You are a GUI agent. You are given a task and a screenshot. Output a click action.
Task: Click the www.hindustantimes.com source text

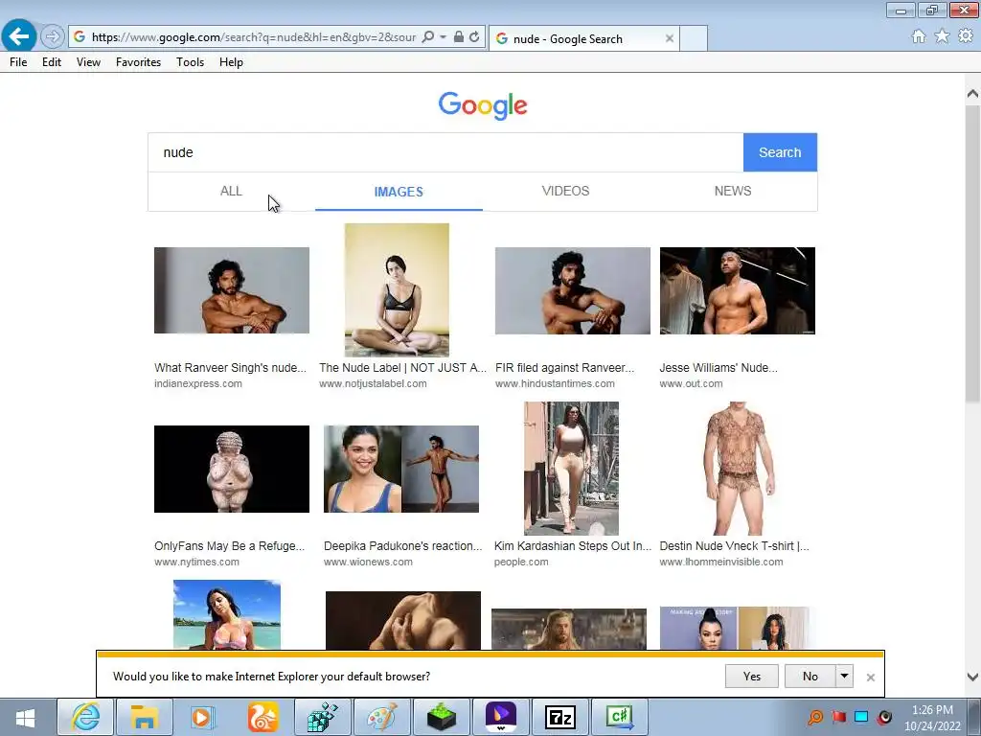pos(555,383)
